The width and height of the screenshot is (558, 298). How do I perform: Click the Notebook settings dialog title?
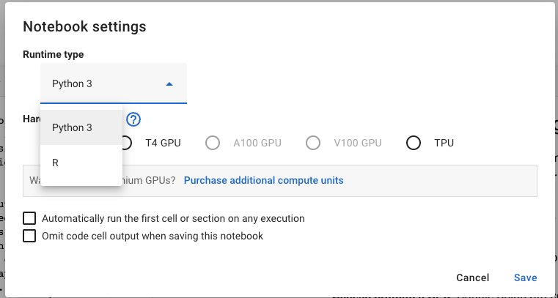pyautogui.click(x=84, y=27)
